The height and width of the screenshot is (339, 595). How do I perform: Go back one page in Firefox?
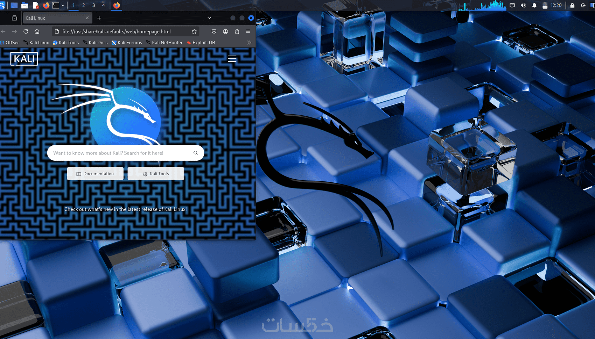point(3,31)
